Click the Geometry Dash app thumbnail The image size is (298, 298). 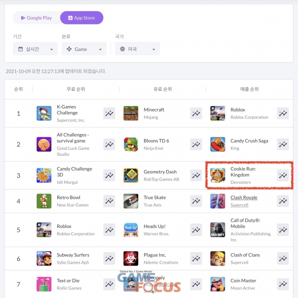[131, 175]
